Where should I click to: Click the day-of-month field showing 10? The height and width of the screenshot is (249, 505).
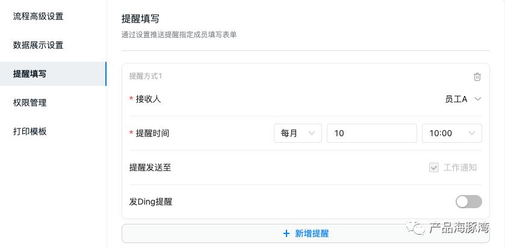(371, 133)
